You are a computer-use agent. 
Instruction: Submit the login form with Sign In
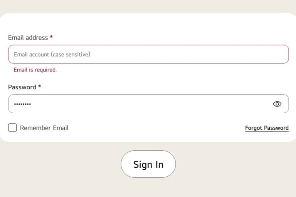coord(148,164)
